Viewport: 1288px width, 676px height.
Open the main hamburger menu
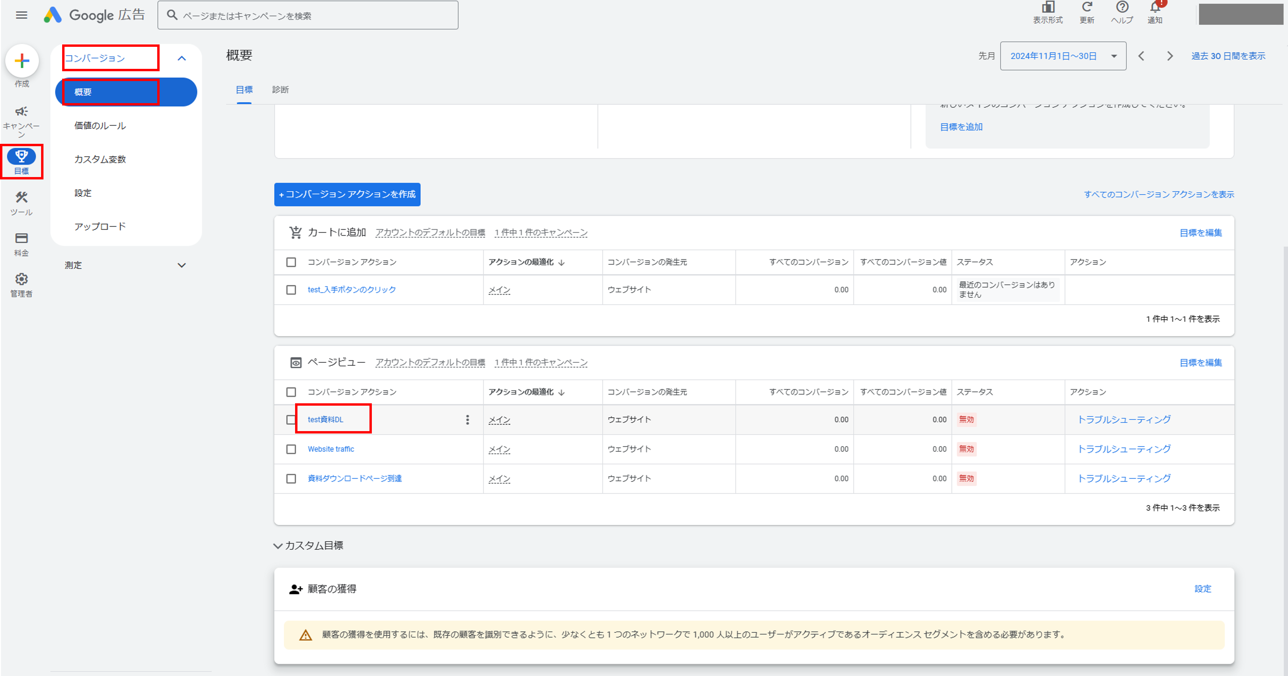pos(21,15)
